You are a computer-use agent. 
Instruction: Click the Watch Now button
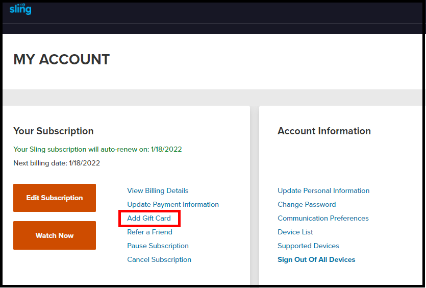(x=55, y=235)
